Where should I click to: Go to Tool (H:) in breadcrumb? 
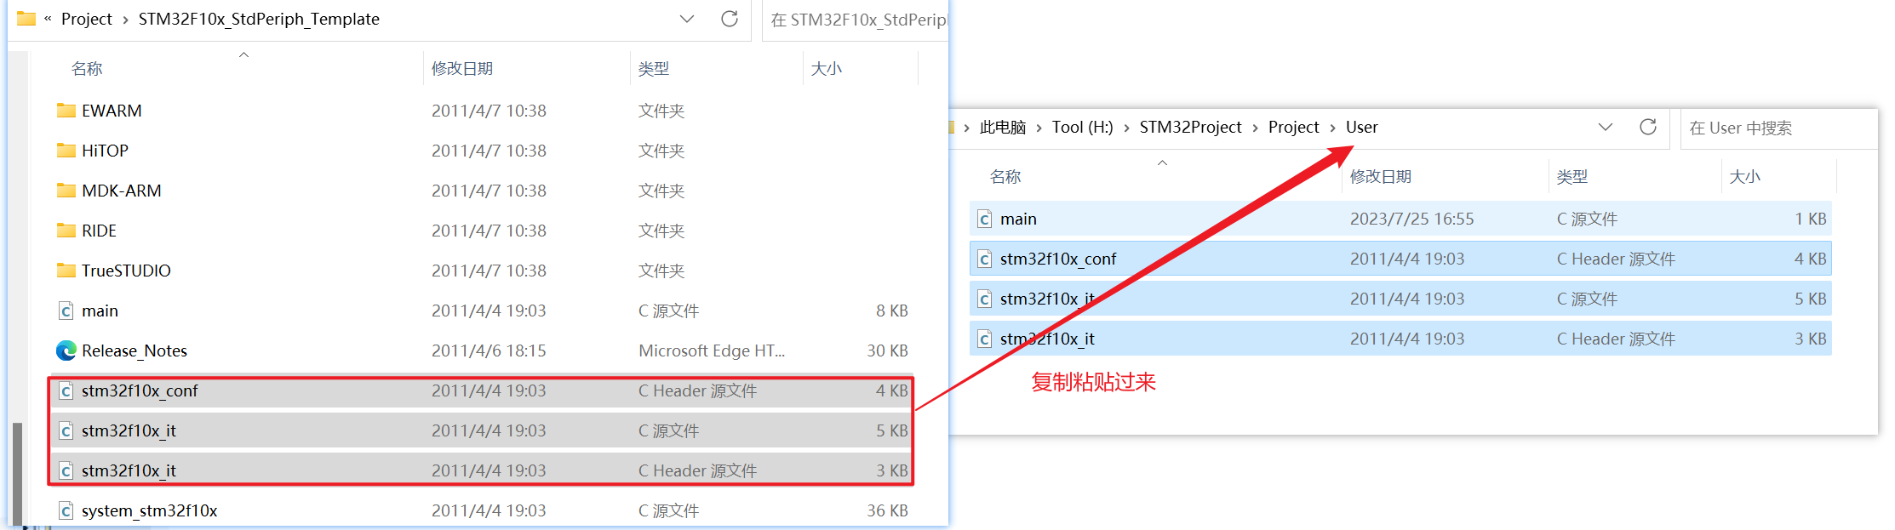tap(1082, 127)
